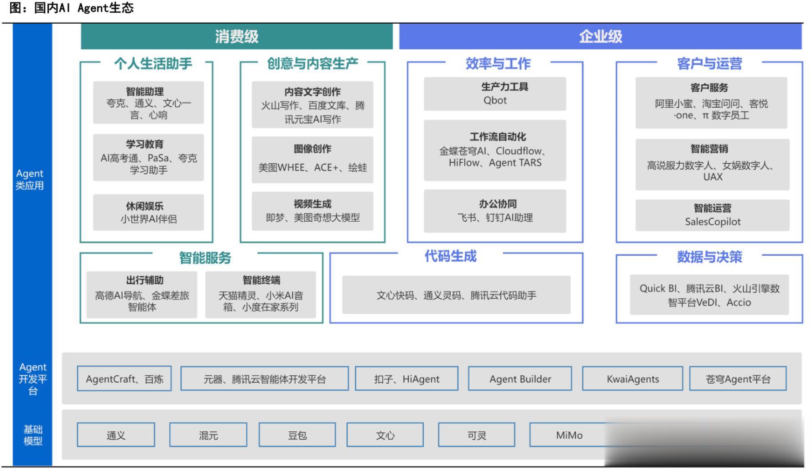This screenshot has height=472, width=812.
Task: Click the 智能服务 group heading
Action: pos(205,258)
